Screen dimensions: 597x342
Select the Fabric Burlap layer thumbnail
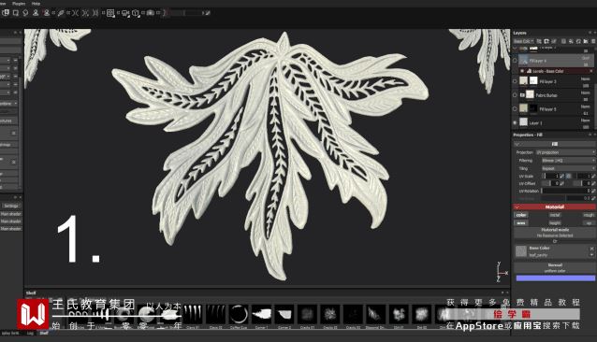click(530, 95)
